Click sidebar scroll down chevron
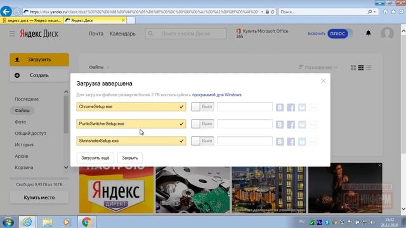406x228 pixels. click(x=66, y=167)
